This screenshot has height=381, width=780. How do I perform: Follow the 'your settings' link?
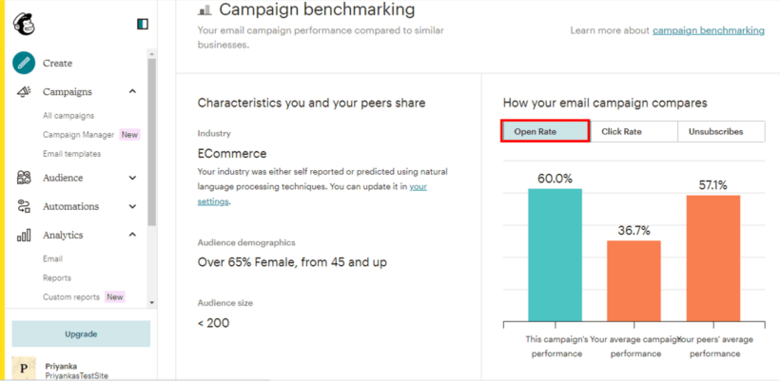tap(312, 194)
